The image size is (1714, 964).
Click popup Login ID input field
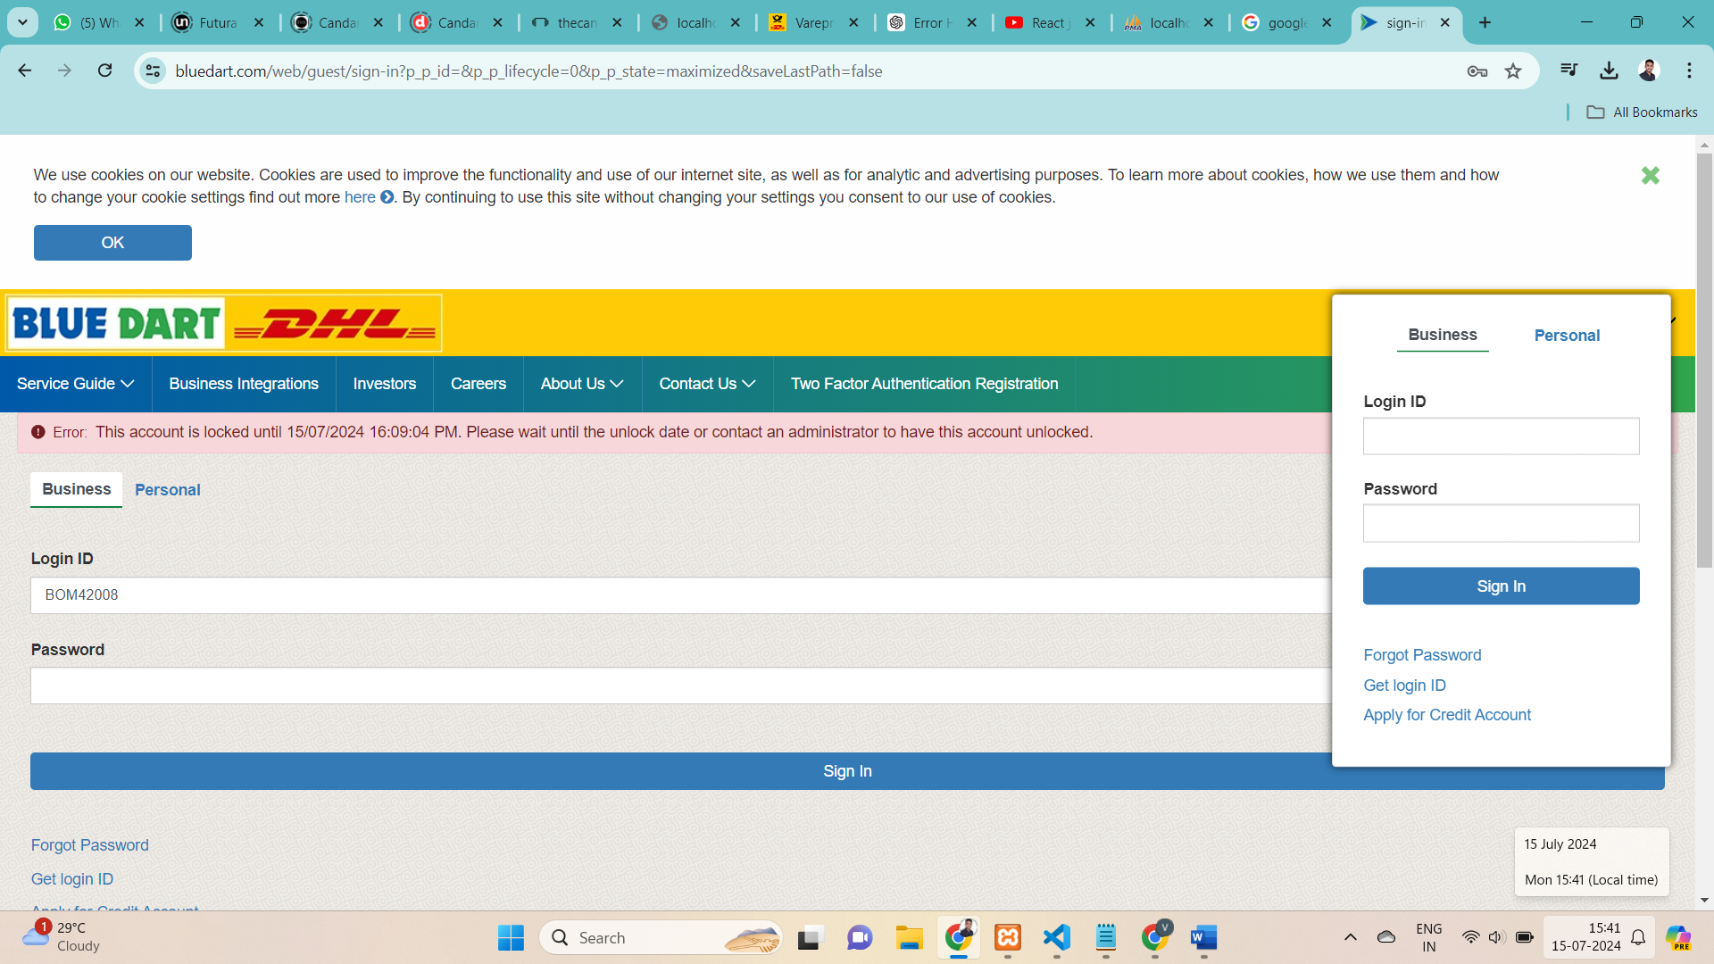(1501, 436)
